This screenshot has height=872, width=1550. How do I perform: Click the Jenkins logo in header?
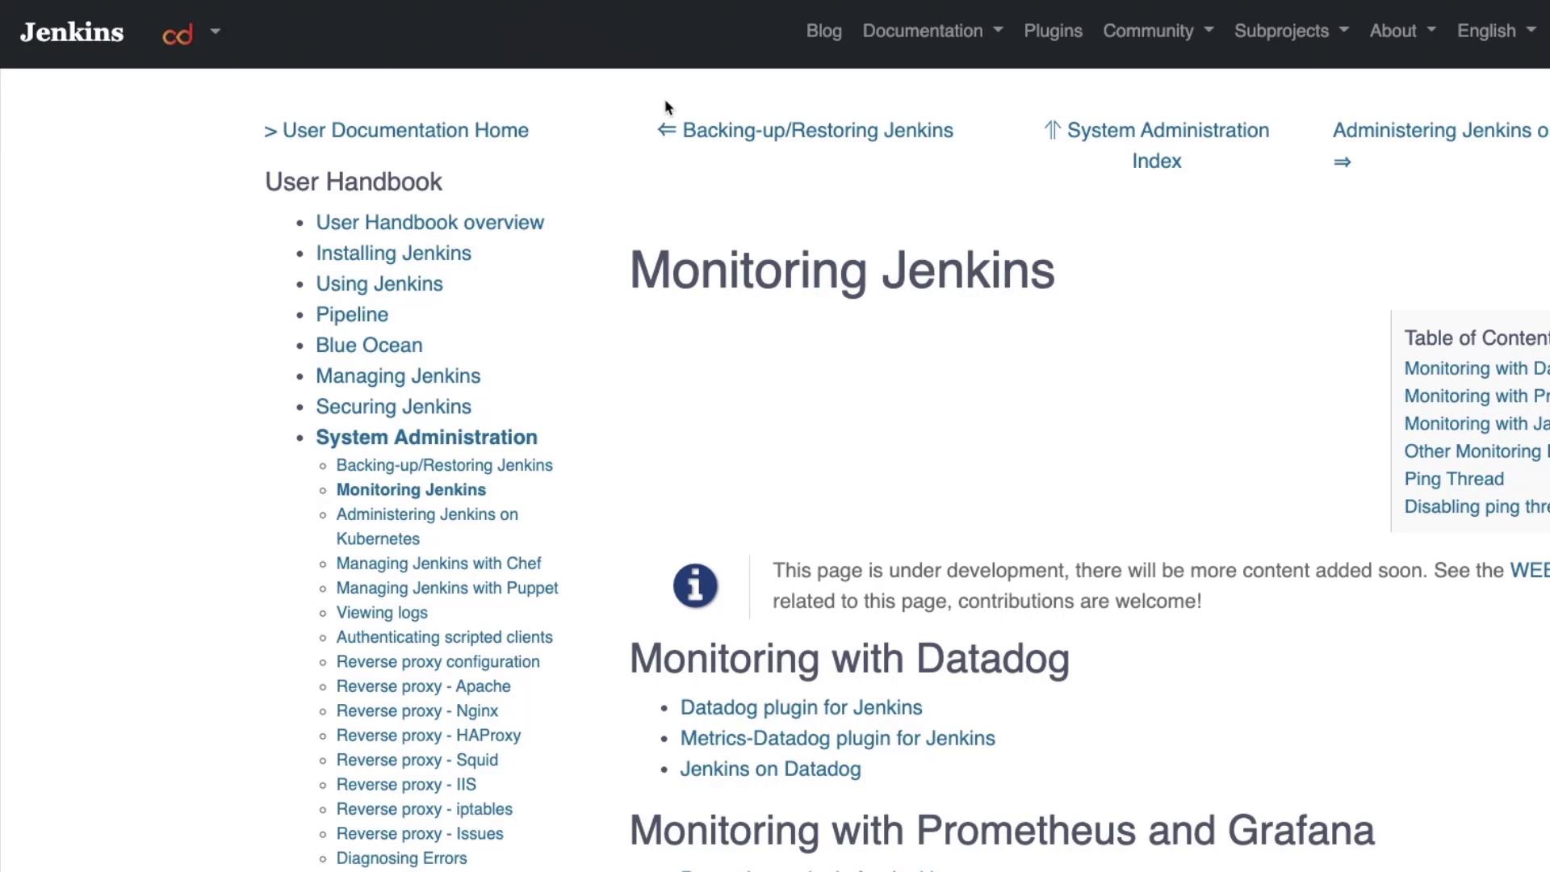tap(72, 32)
